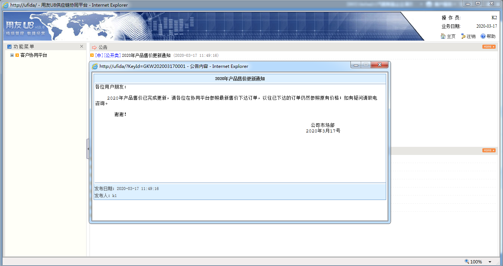Click the house icon for 主页

pos(443,36)
